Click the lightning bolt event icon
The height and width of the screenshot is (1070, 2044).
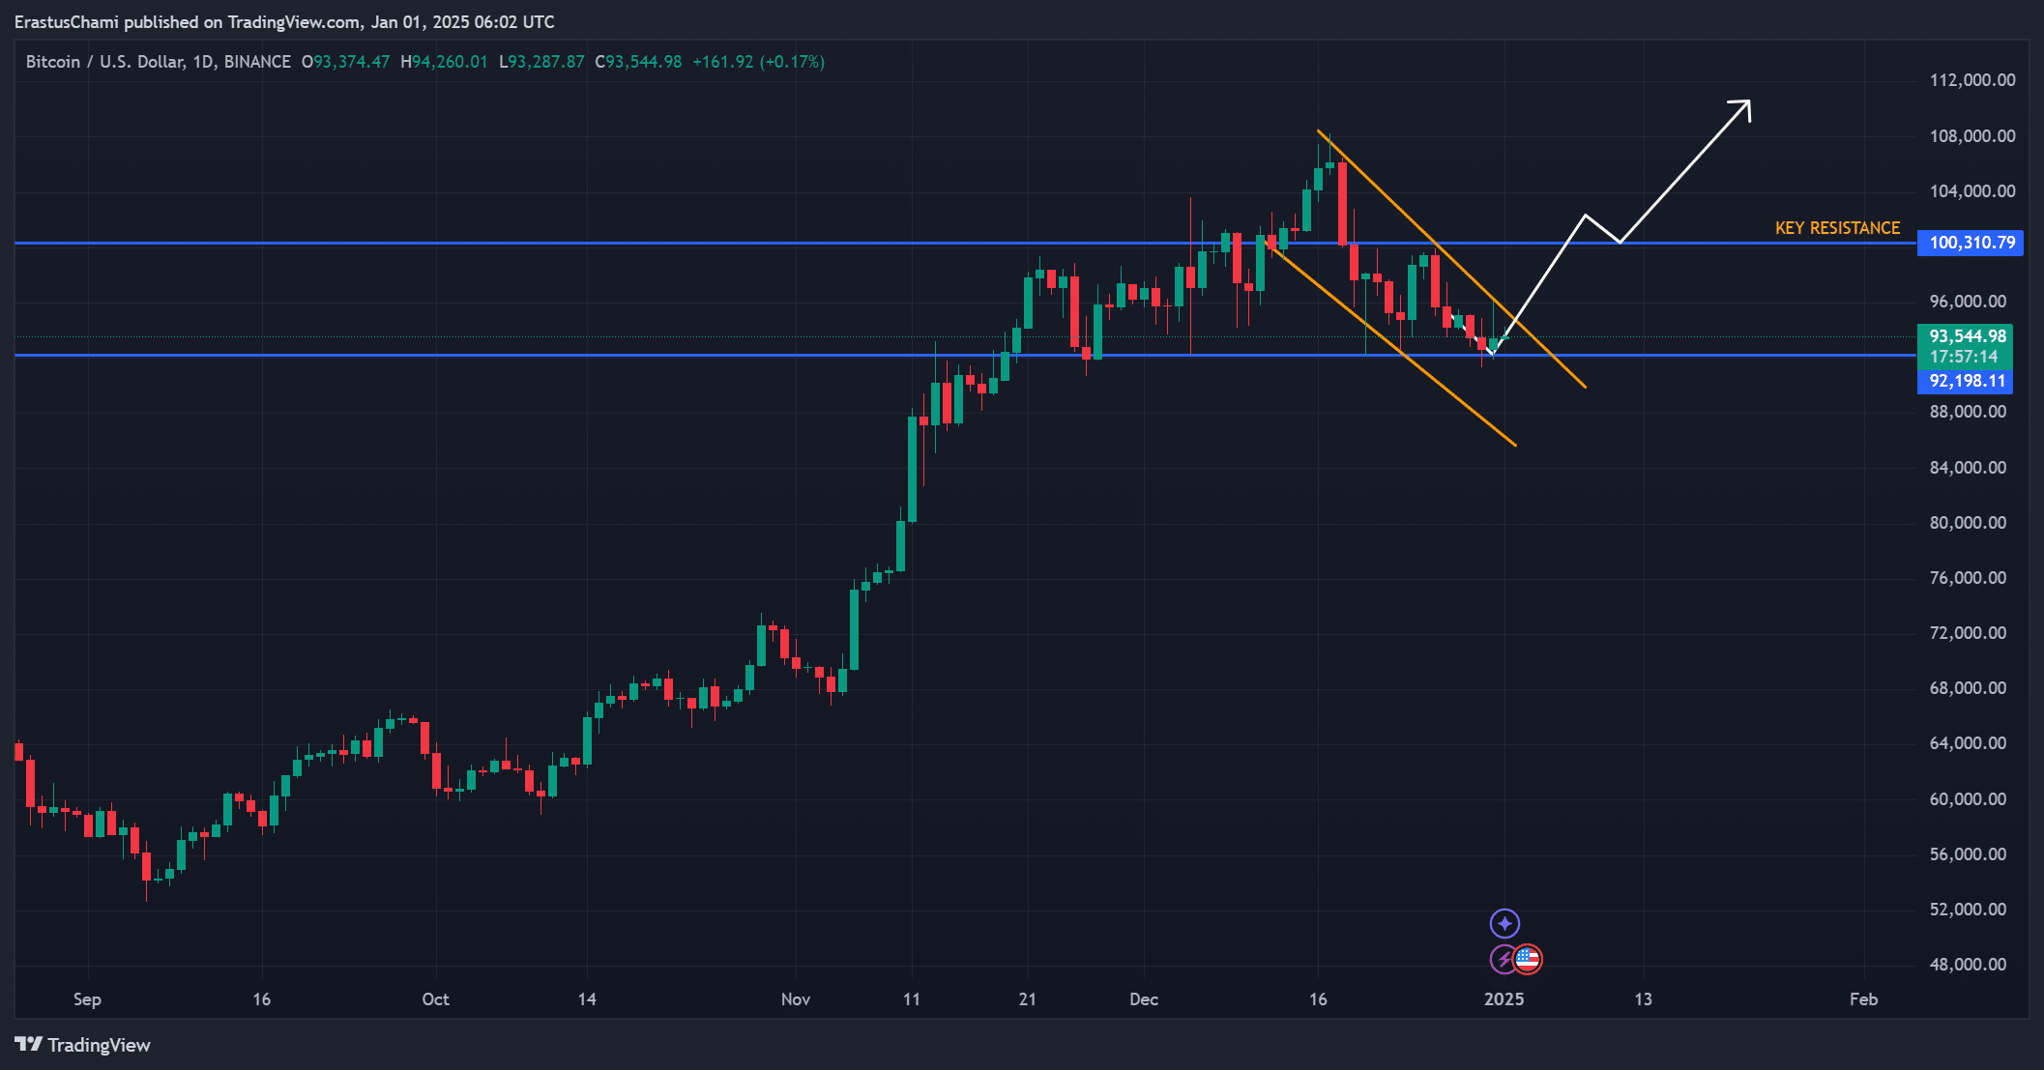[1502, 960]
